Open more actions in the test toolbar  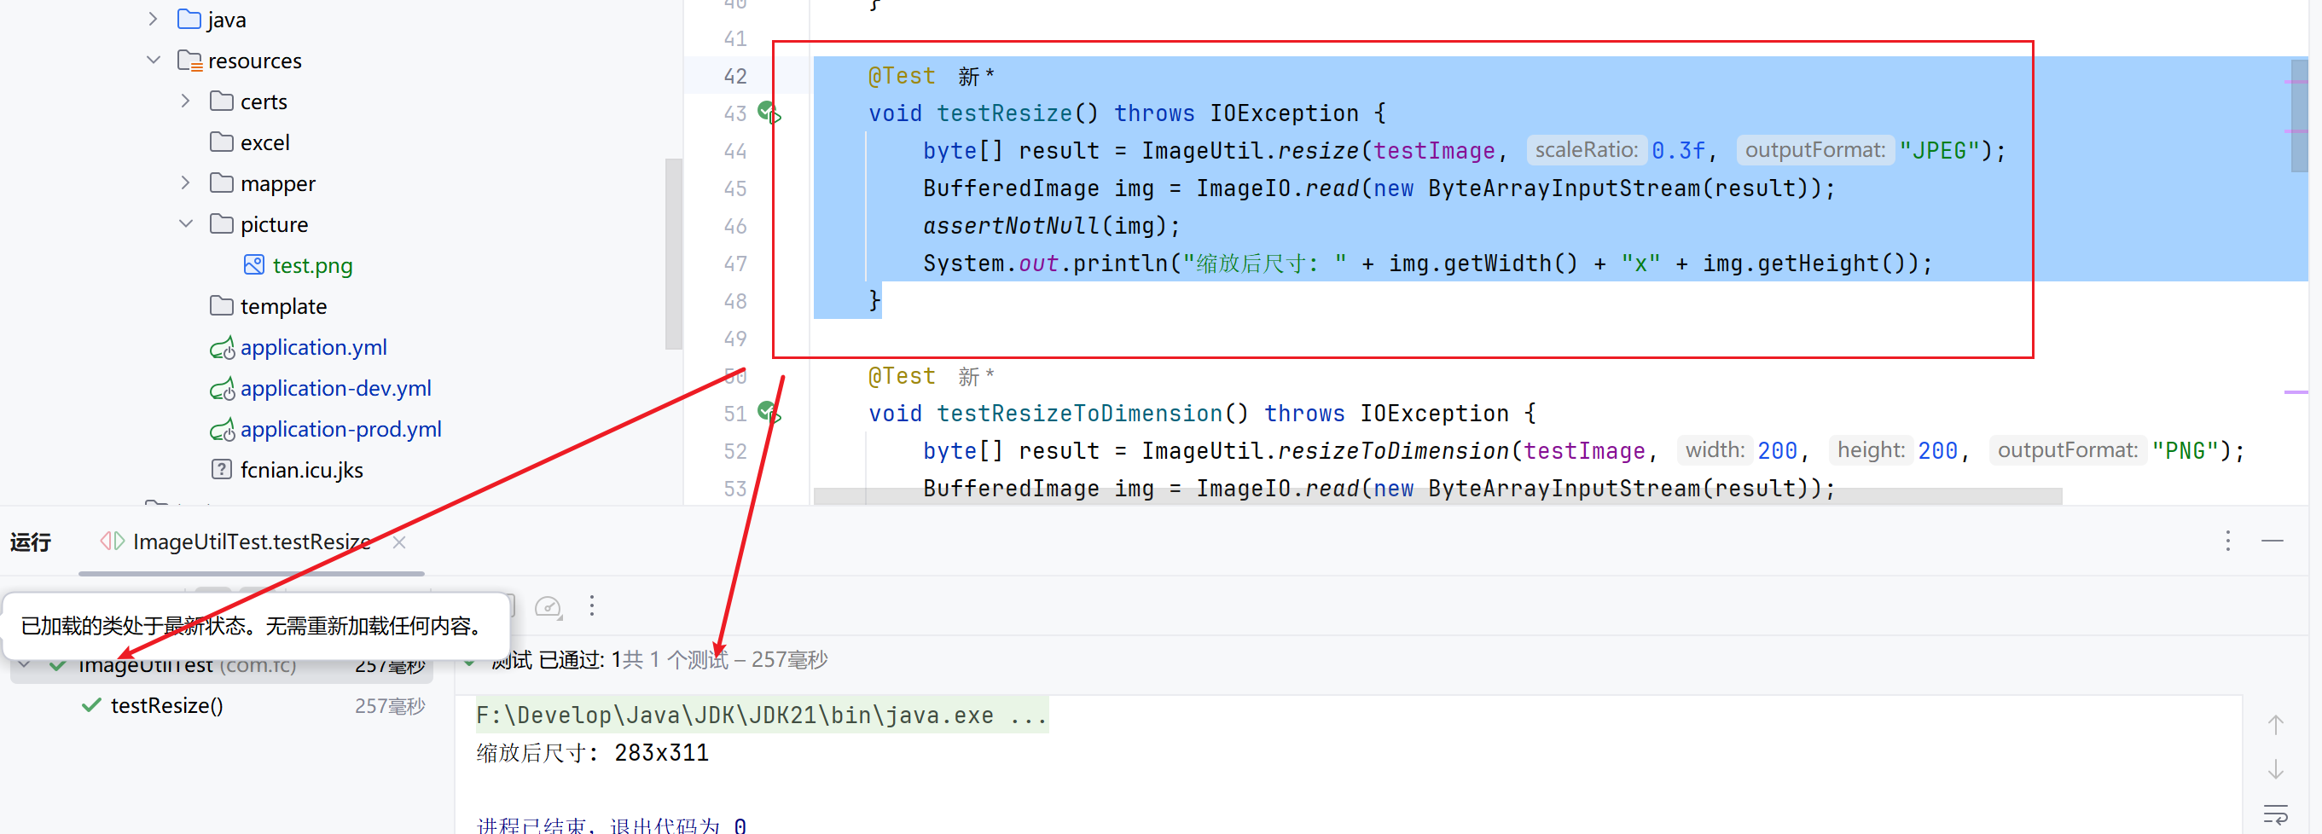coord(592,605)
